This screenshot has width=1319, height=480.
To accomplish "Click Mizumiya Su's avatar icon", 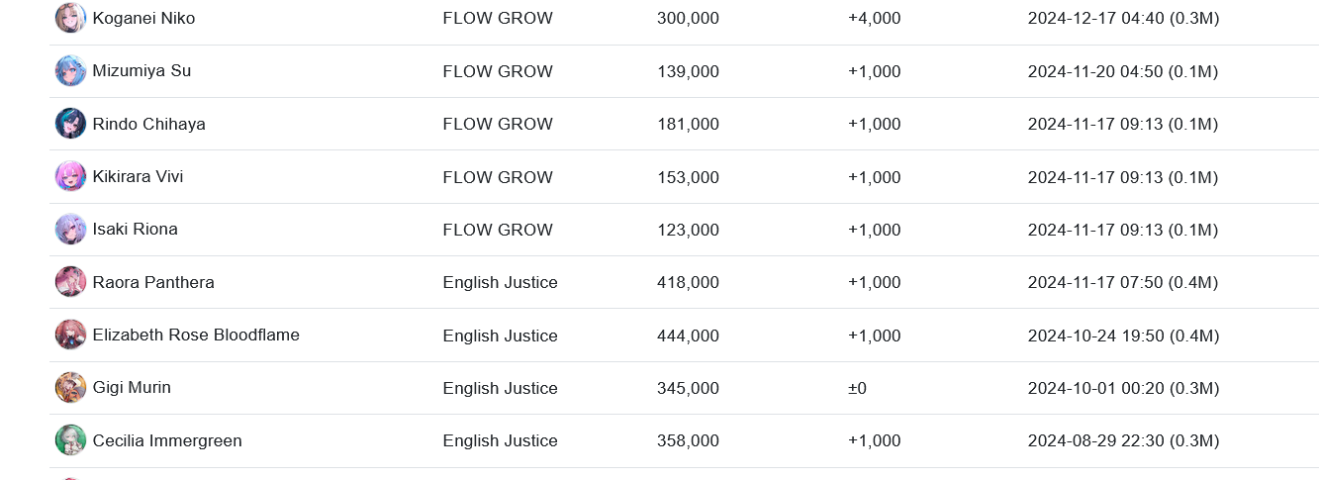I will (70, 71).
